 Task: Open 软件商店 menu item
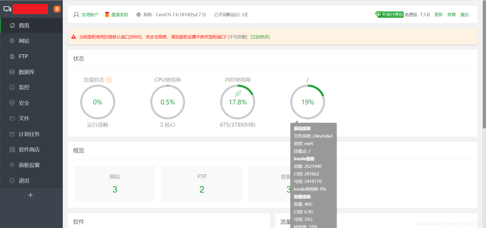click(x=31, y=149)
